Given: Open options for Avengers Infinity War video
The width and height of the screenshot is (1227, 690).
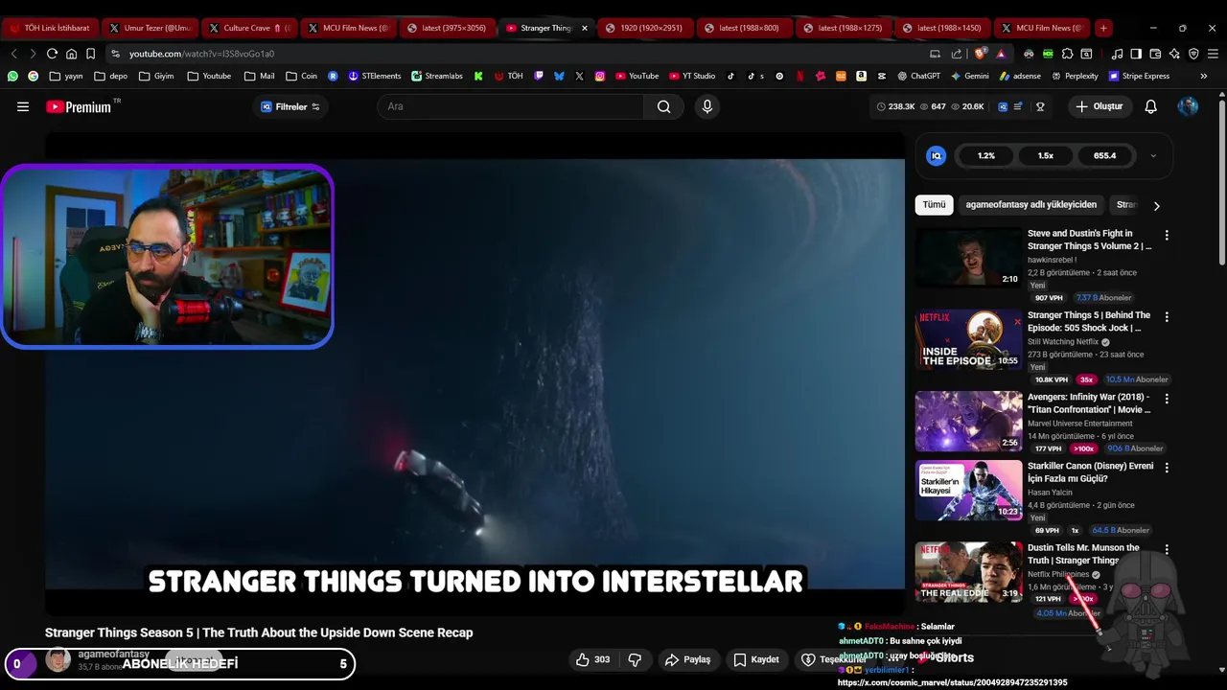Looking at the screenshot, I should click(1167, 398).
